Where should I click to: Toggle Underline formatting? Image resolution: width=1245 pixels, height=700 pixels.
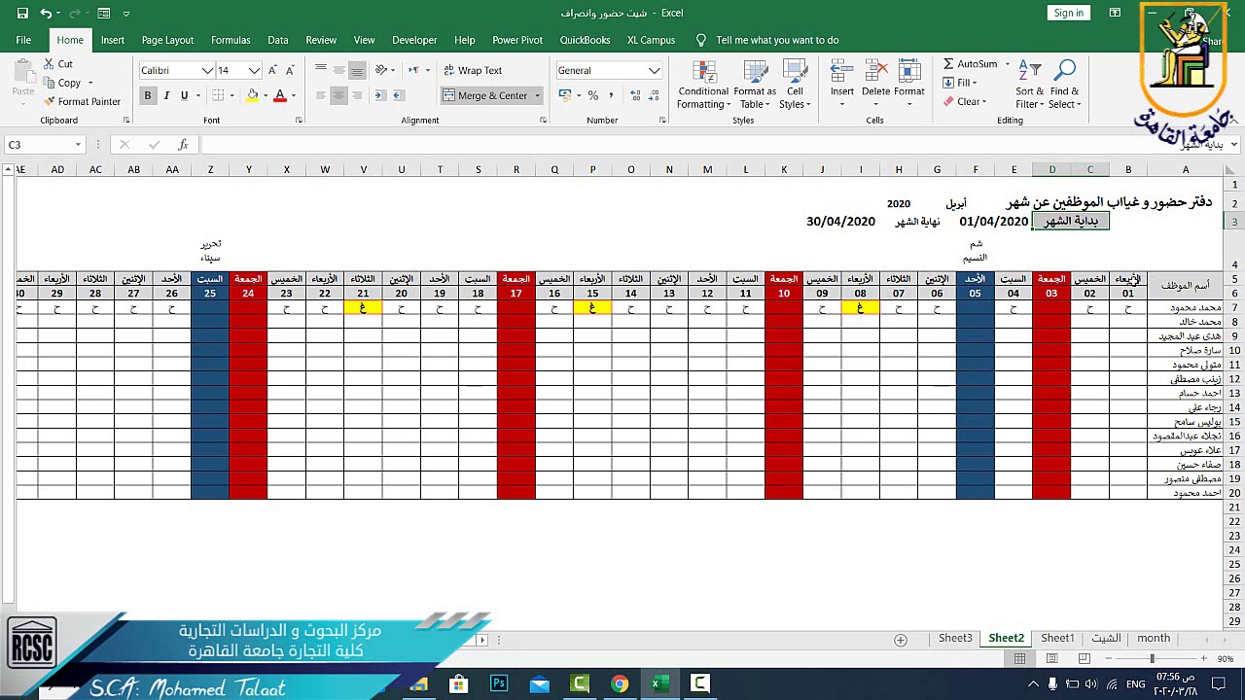point(184,95)
